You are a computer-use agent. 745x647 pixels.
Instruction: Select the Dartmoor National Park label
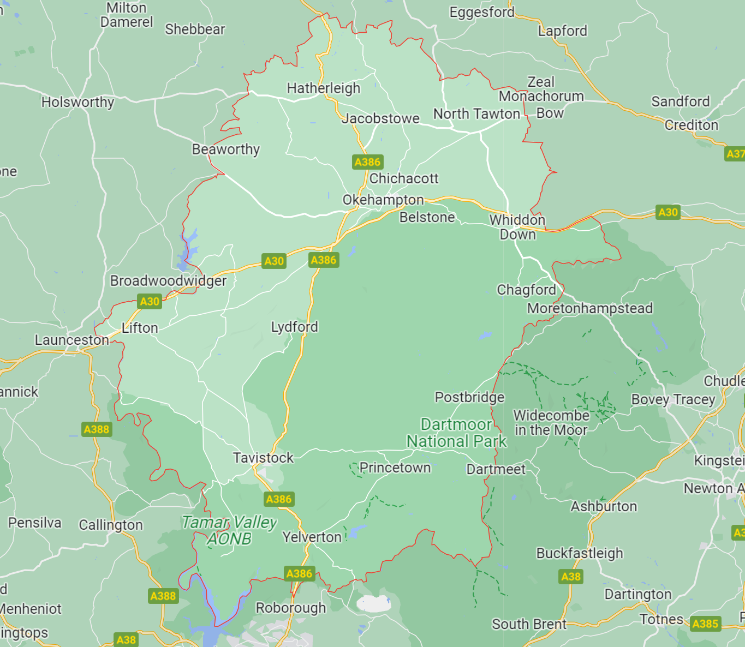click(x=457, y=433)
